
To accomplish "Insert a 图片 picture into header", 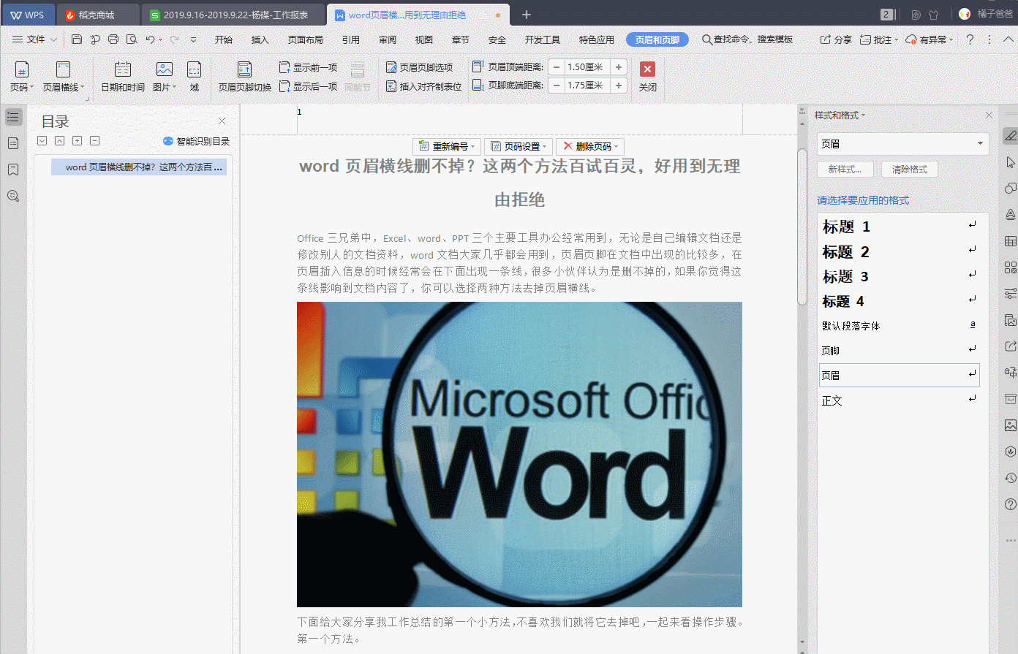I will (165, 77).
